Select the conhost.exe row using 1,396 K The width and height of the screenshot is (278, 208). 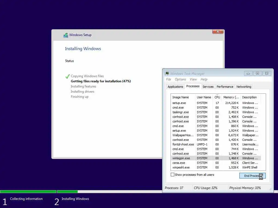pyautogui.click(x=216, y=121)
